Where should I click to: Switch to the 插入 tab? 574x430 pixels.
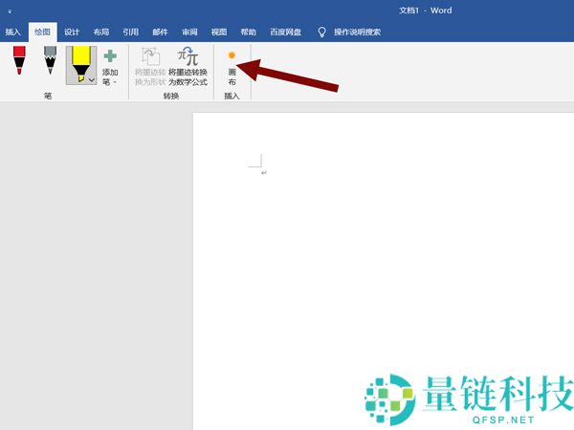click(12, 32)
